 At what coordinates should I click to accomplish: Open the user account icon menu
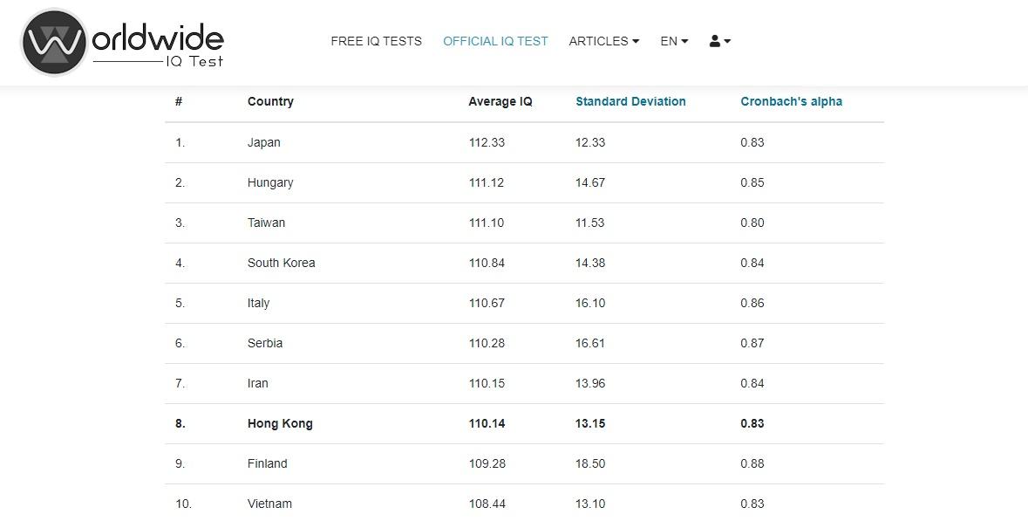click(x=719, y=41)
